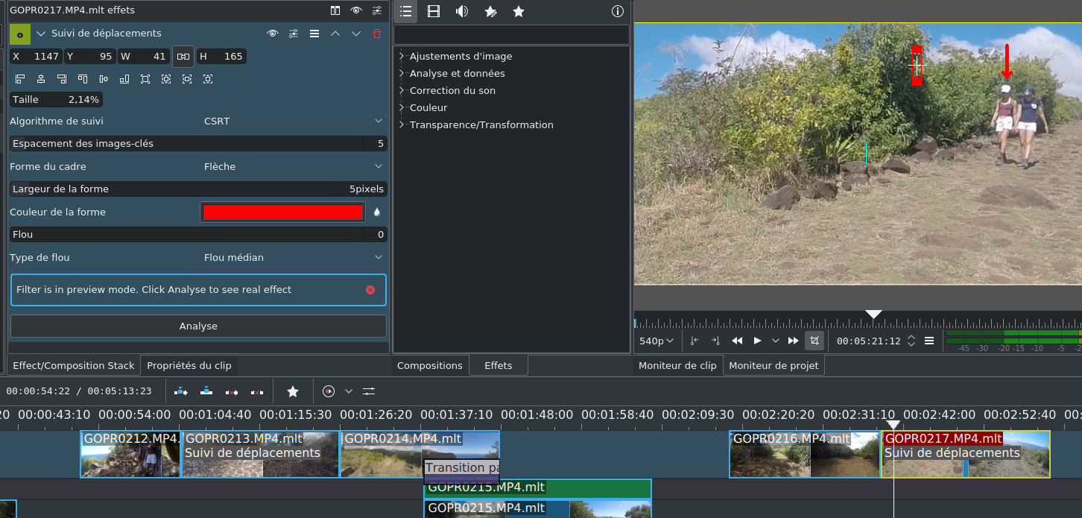
Task: Open Type de flou Flou médian dropdown
Action: (293, 257)
